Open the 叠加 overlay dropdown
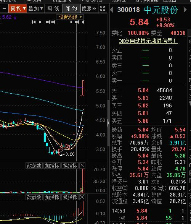Screen dimensions: 191x224 [x=36, y=8]
